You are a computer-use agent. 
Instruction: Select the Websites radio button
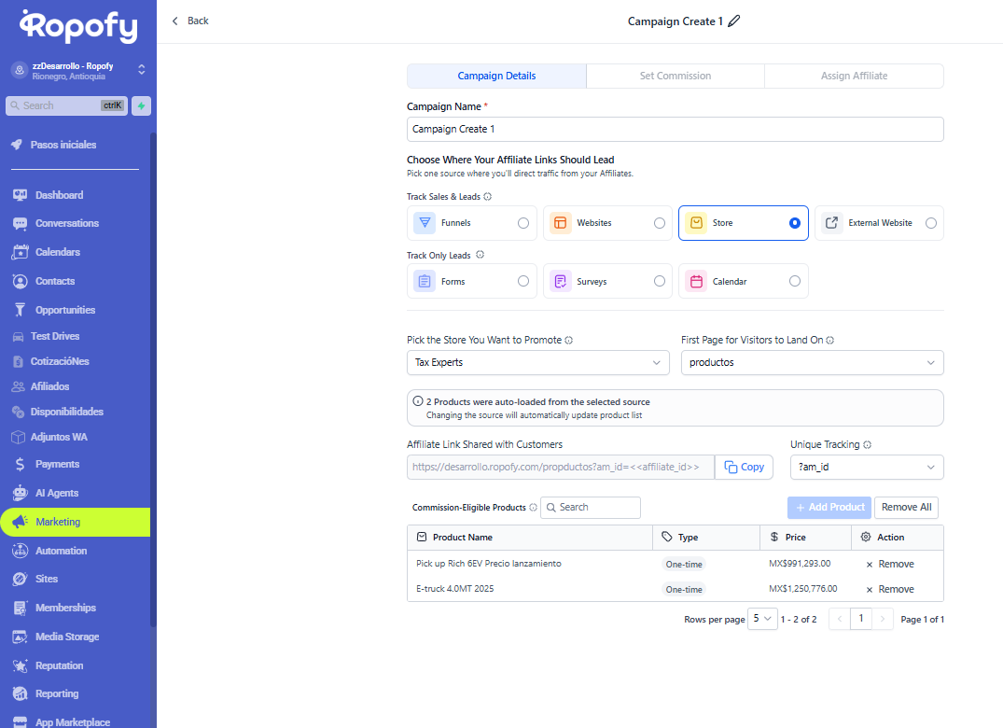click(x=660, y=223)
